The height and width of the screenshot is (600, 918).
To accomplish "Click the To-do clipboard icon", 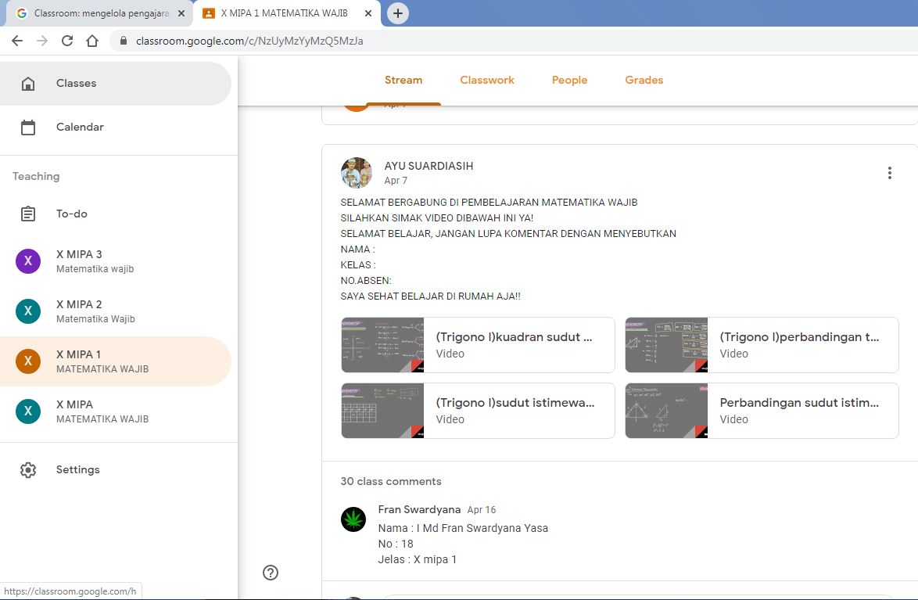I will click(x=28, y=214).
